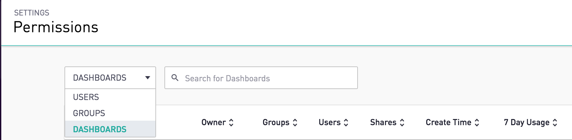The height and width of the screenshot is (140, 572).
Task: Sort table by Owner column header
Action: click(213, 123)
